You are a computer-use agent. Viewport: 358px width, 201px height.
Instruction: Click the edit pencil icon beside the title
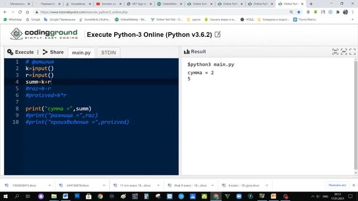pyautogui.click(x=218, y=35)
